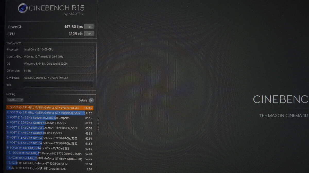Click the CPU score 1229 cb
Viewport: 309px width, 173px height.
pyautogui.click(x=75, y=34)
